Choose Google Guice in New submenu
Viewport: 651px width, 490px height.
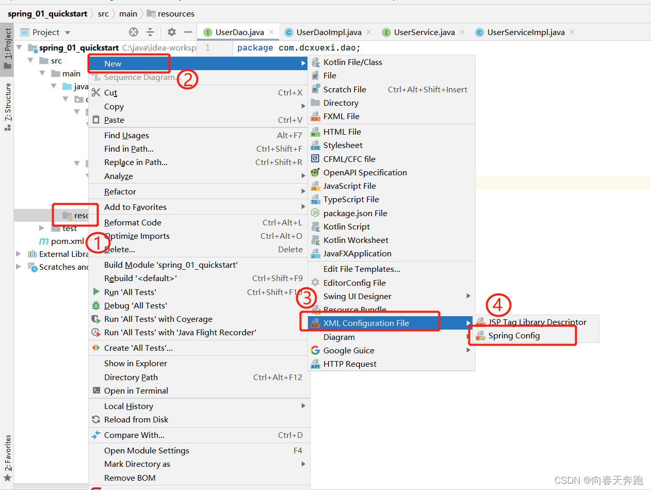391,350
